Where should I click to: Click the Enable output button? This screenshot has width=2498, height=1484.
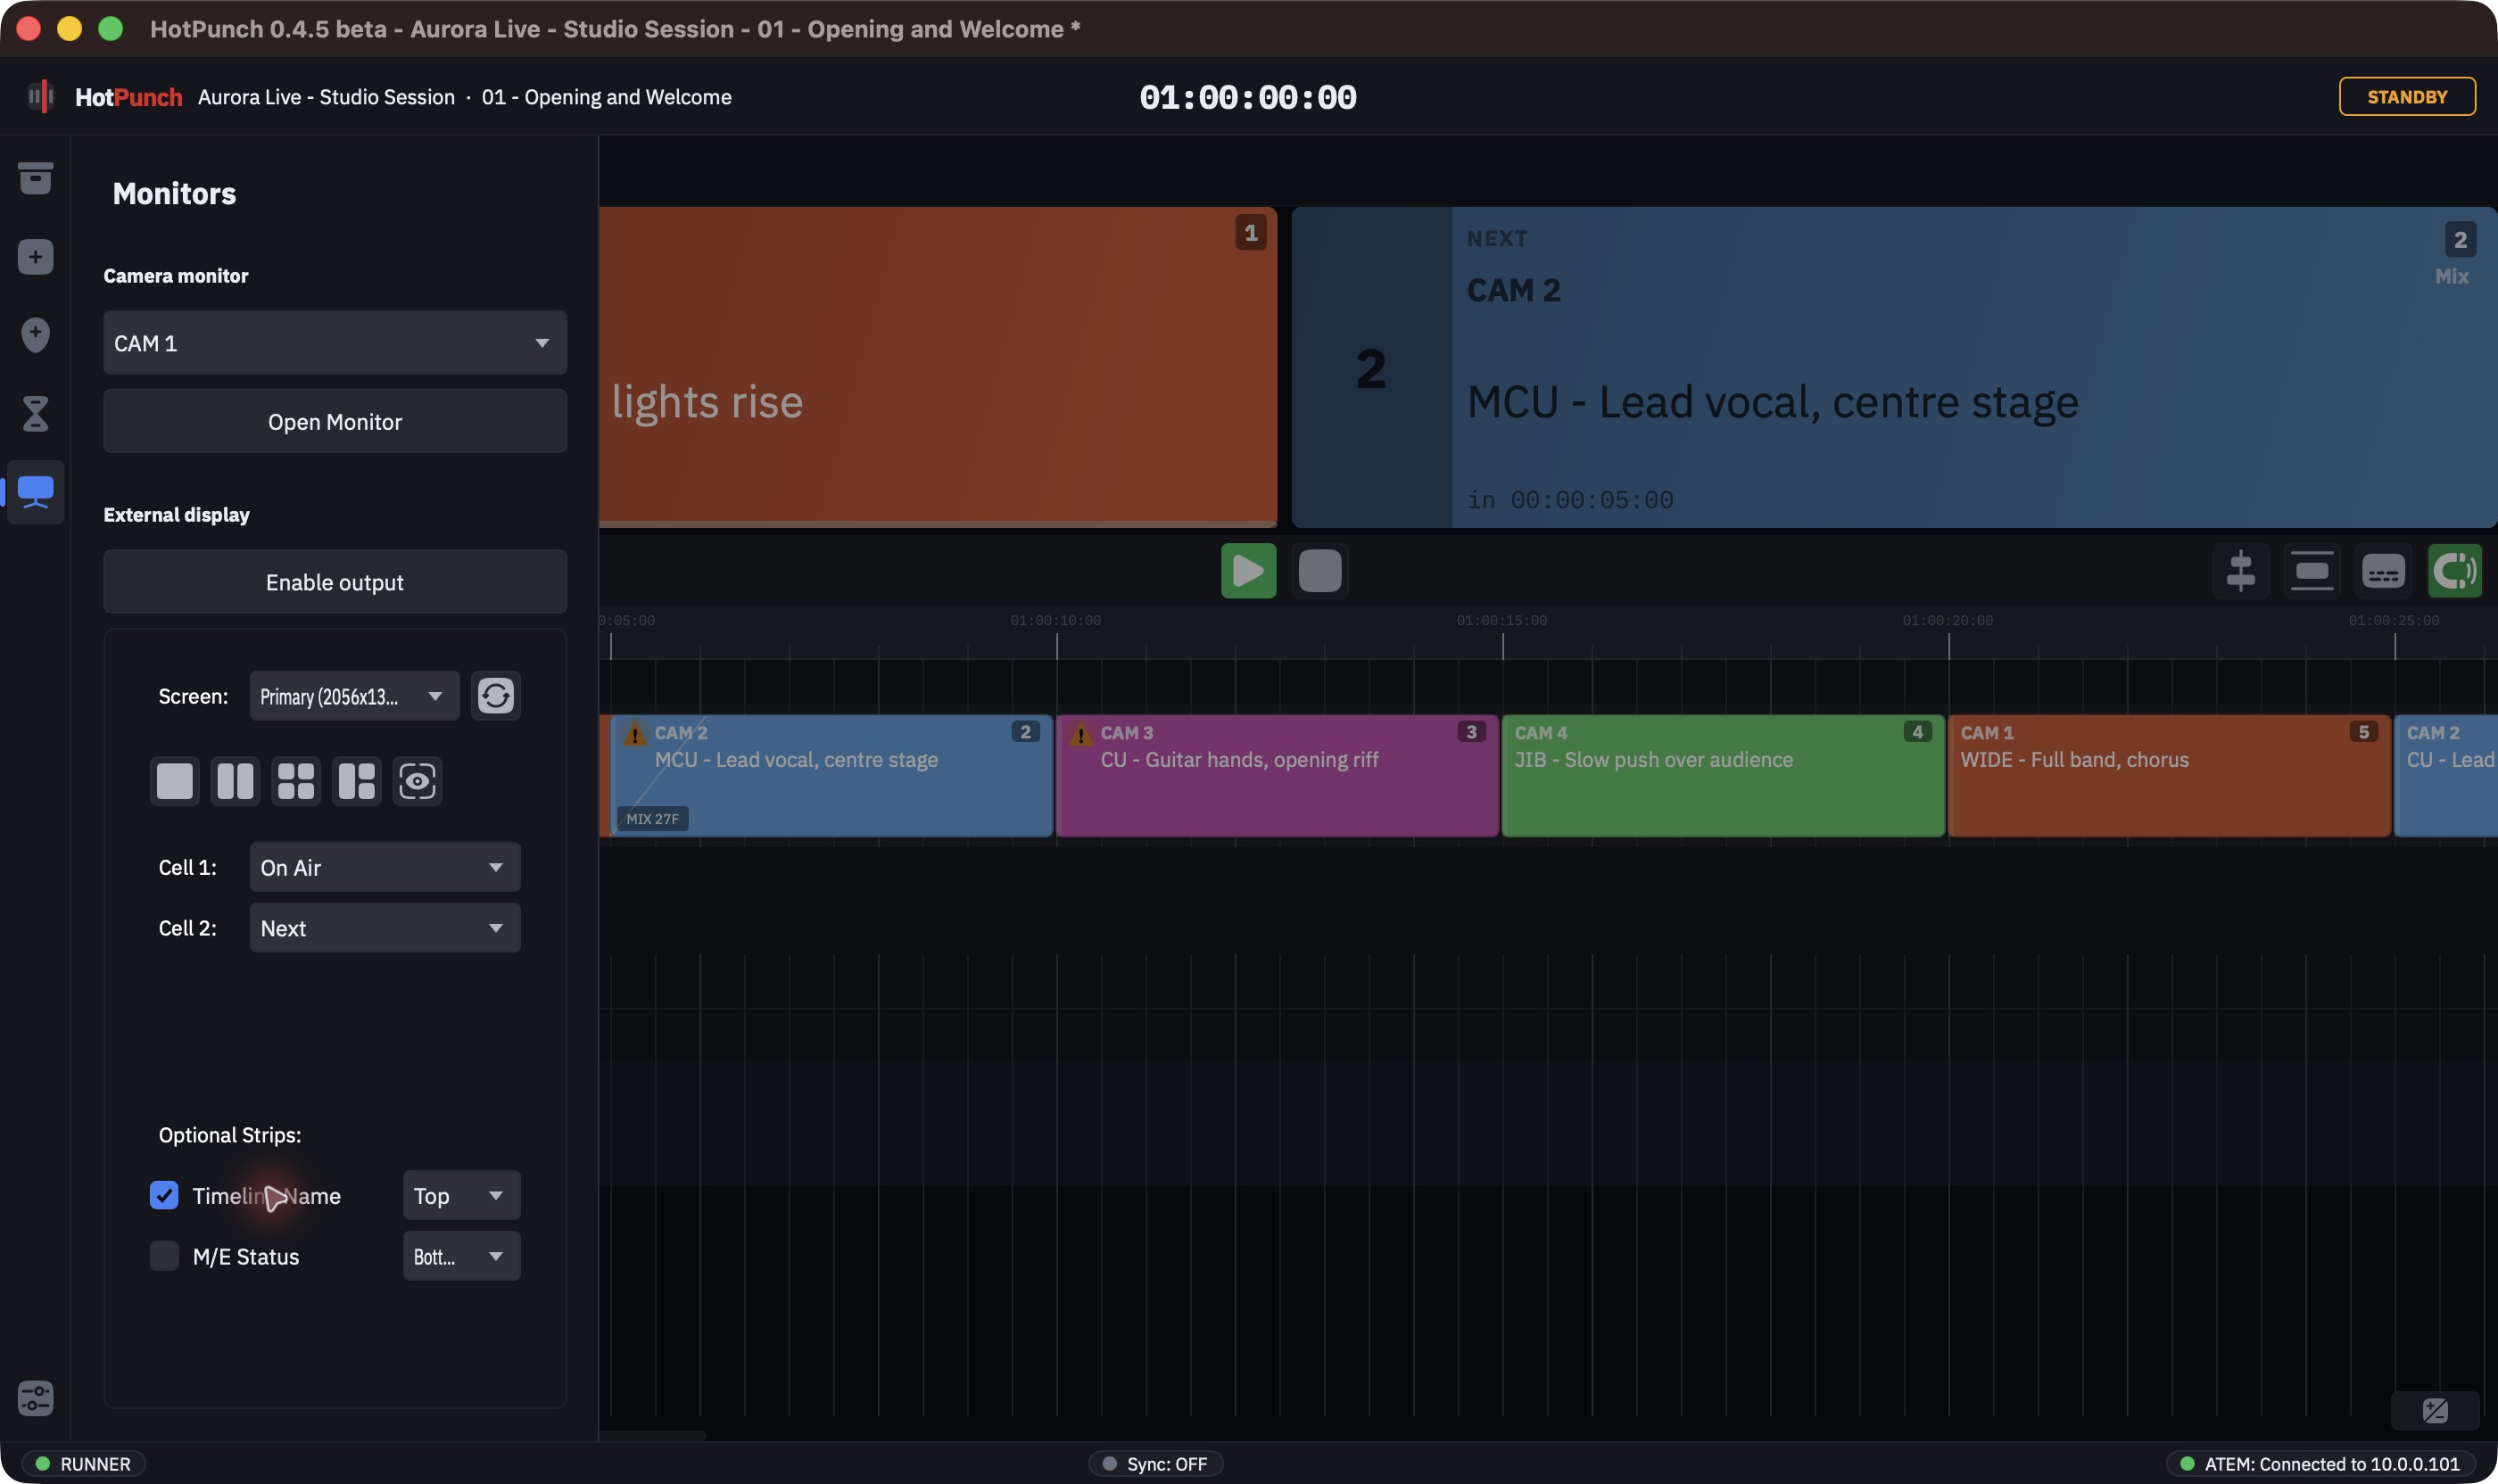tap(335, 582)
